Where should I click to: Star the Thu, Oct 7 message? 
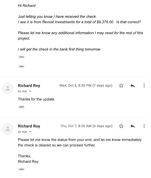[121, 126]
